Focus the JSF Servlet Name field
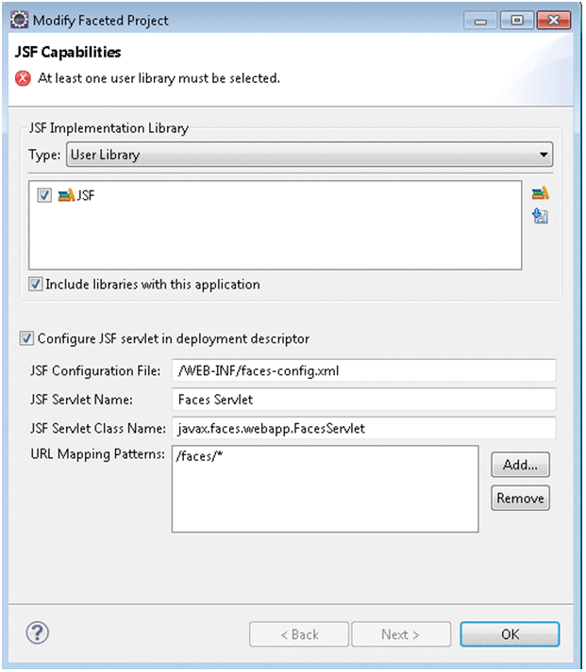This screenshot has width=586, height=672. 363,400
